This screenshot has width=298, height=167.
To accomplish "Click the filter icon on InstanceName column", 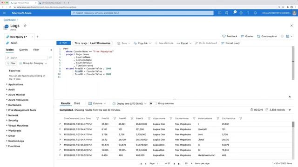I will point(218,119).
